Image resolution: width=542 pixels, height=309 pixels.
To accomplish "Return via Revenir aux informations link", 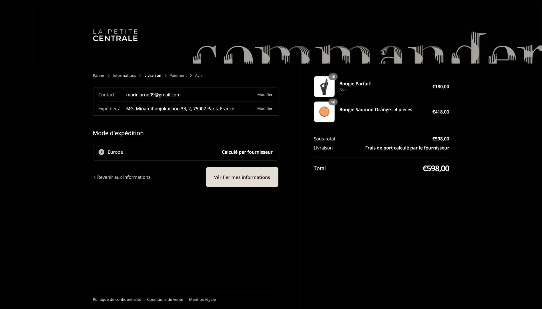I will coord(122,177).
